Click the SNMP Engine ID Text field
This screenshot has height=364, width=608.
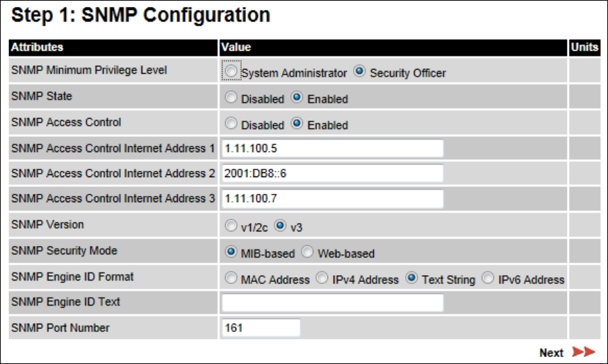point(332,302)
